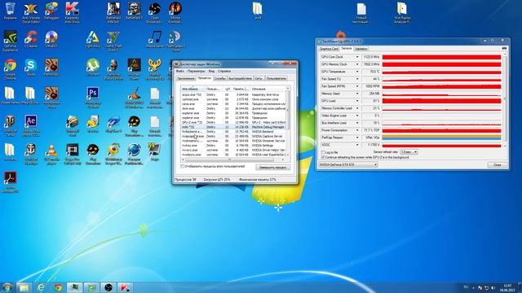522x293 pixels.
Task: Open the Fraps desktop icon
Action: coord(154,152)
